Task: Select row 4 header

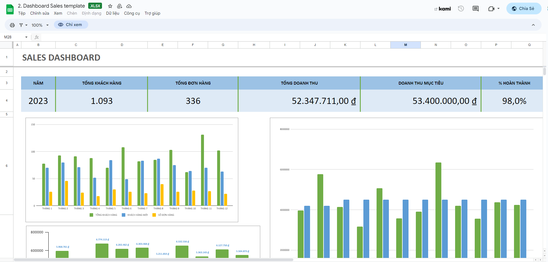Action: tap(6, 100)
